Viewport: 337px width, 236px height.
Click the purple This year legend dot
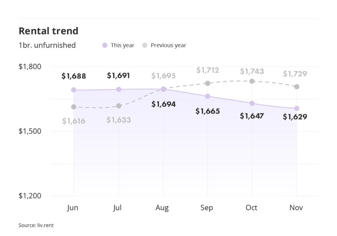pyautogui.click(x=105, y=45)
